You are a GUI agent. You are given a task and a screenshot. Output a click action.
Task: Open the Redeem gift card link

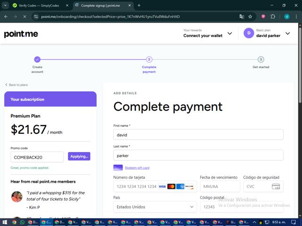click(x=137, y=168)
